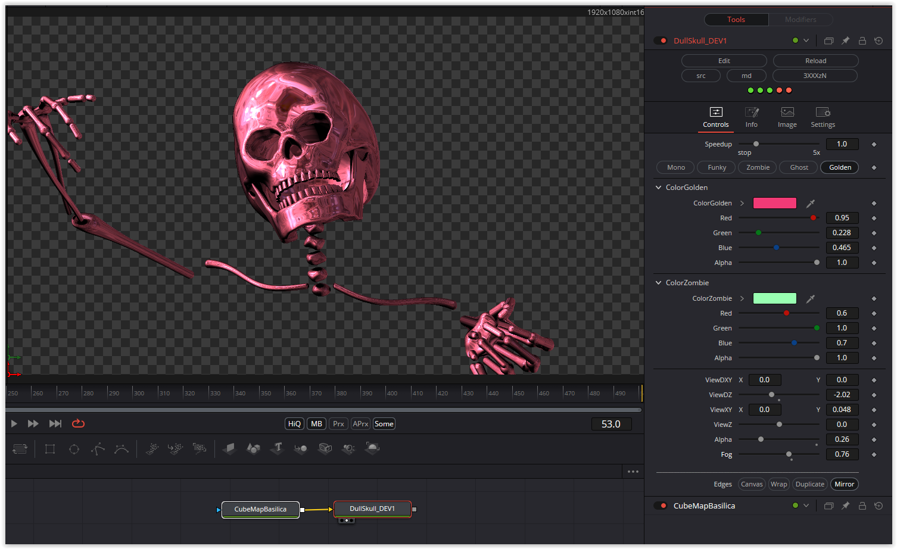The width and height of the screenshot is (897, 549).
Task: Select the Rectangle mask tool in the toolbar
Action: (x=50, y=449)
